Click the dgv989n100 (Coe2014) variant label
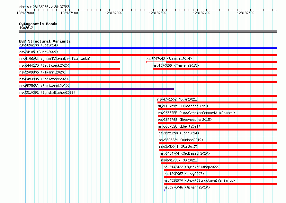286x203 pixels. 39,45
